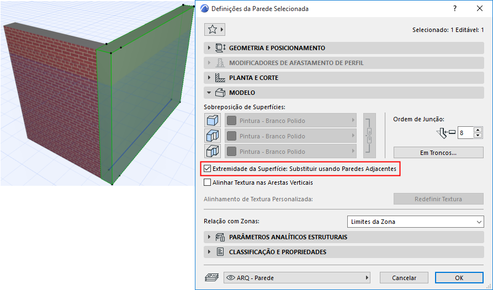Click the eye icon in ARQ - Parede layer

coord(230,278)
